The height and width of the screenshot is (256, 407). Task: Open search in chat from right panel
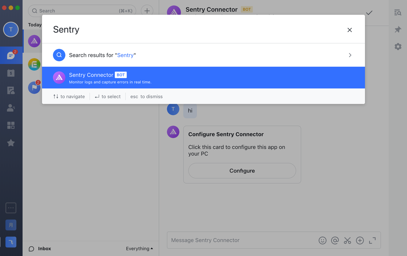click(x=398, y=13)
